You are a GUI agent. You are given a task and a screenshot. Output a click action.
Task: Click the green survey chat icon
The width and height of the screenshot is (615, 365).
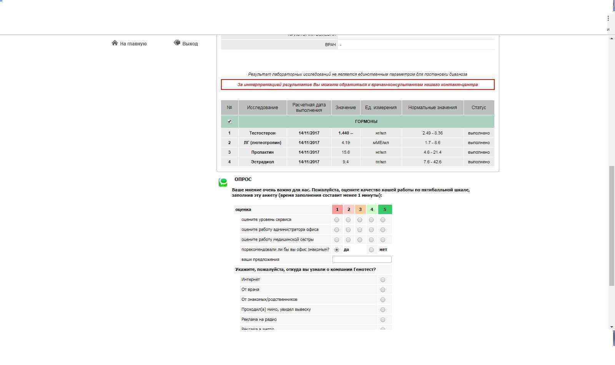point(223,182)
